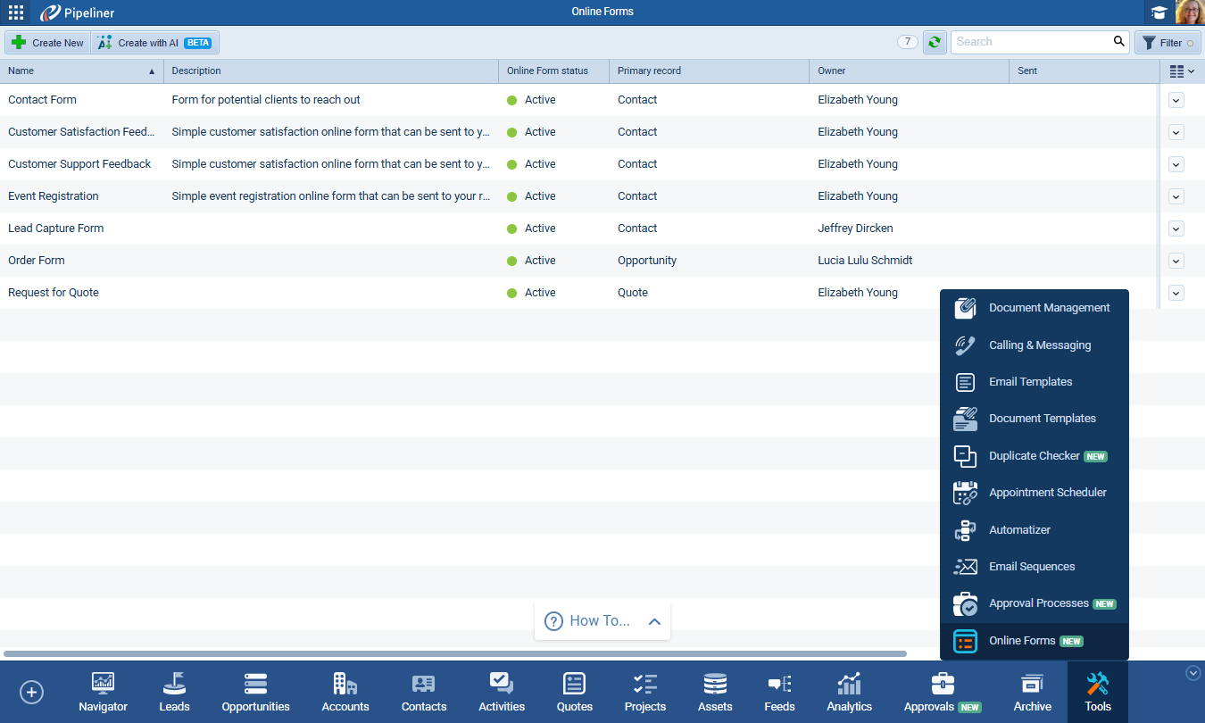Open row menu for Contact Form

tap(1176, 100)
